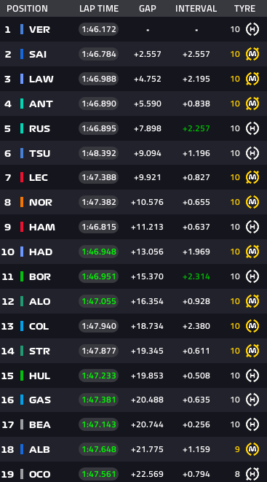Click the HAM driver name
267x482 pixels.
click(42, 228)
